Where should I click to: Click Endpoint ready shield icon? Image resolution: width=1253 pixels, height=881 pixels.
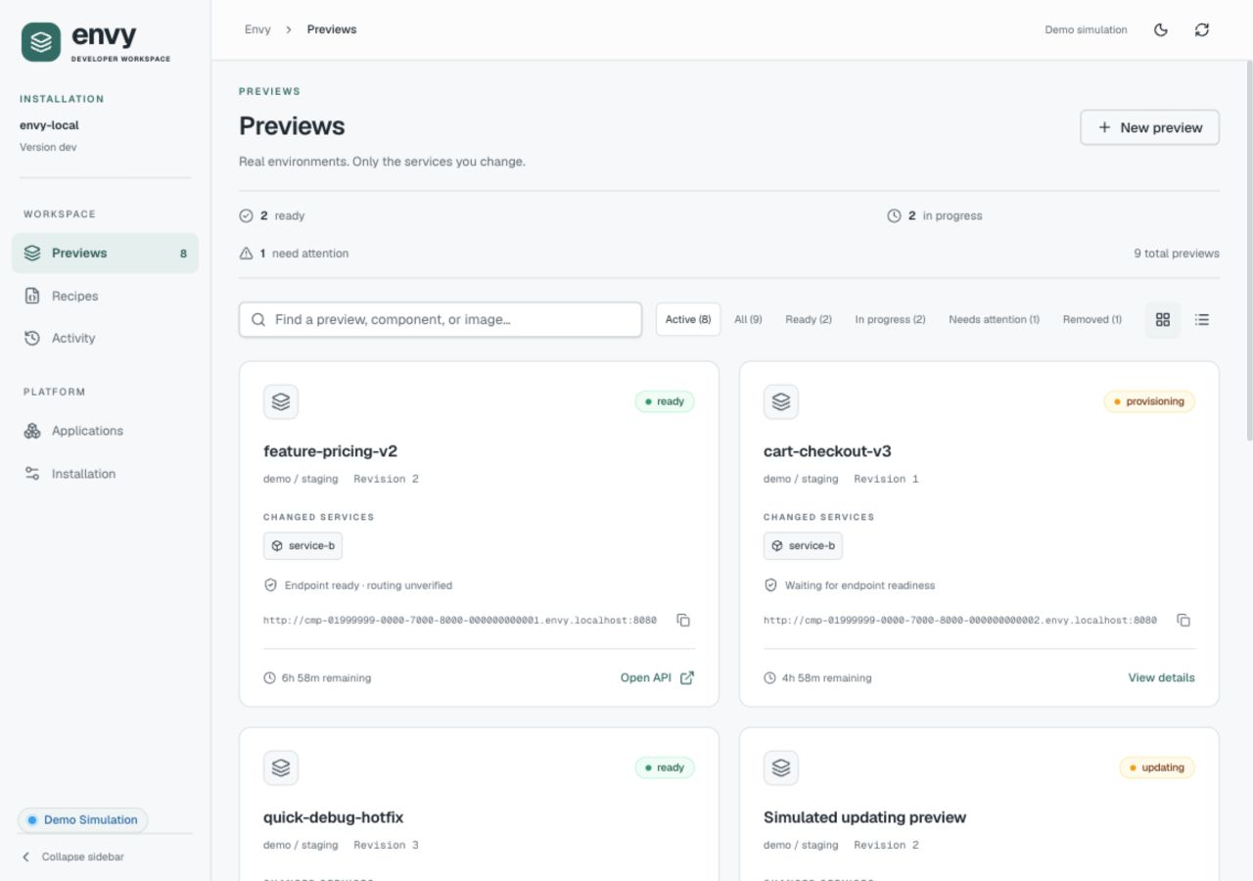click(x=270, y=585)
